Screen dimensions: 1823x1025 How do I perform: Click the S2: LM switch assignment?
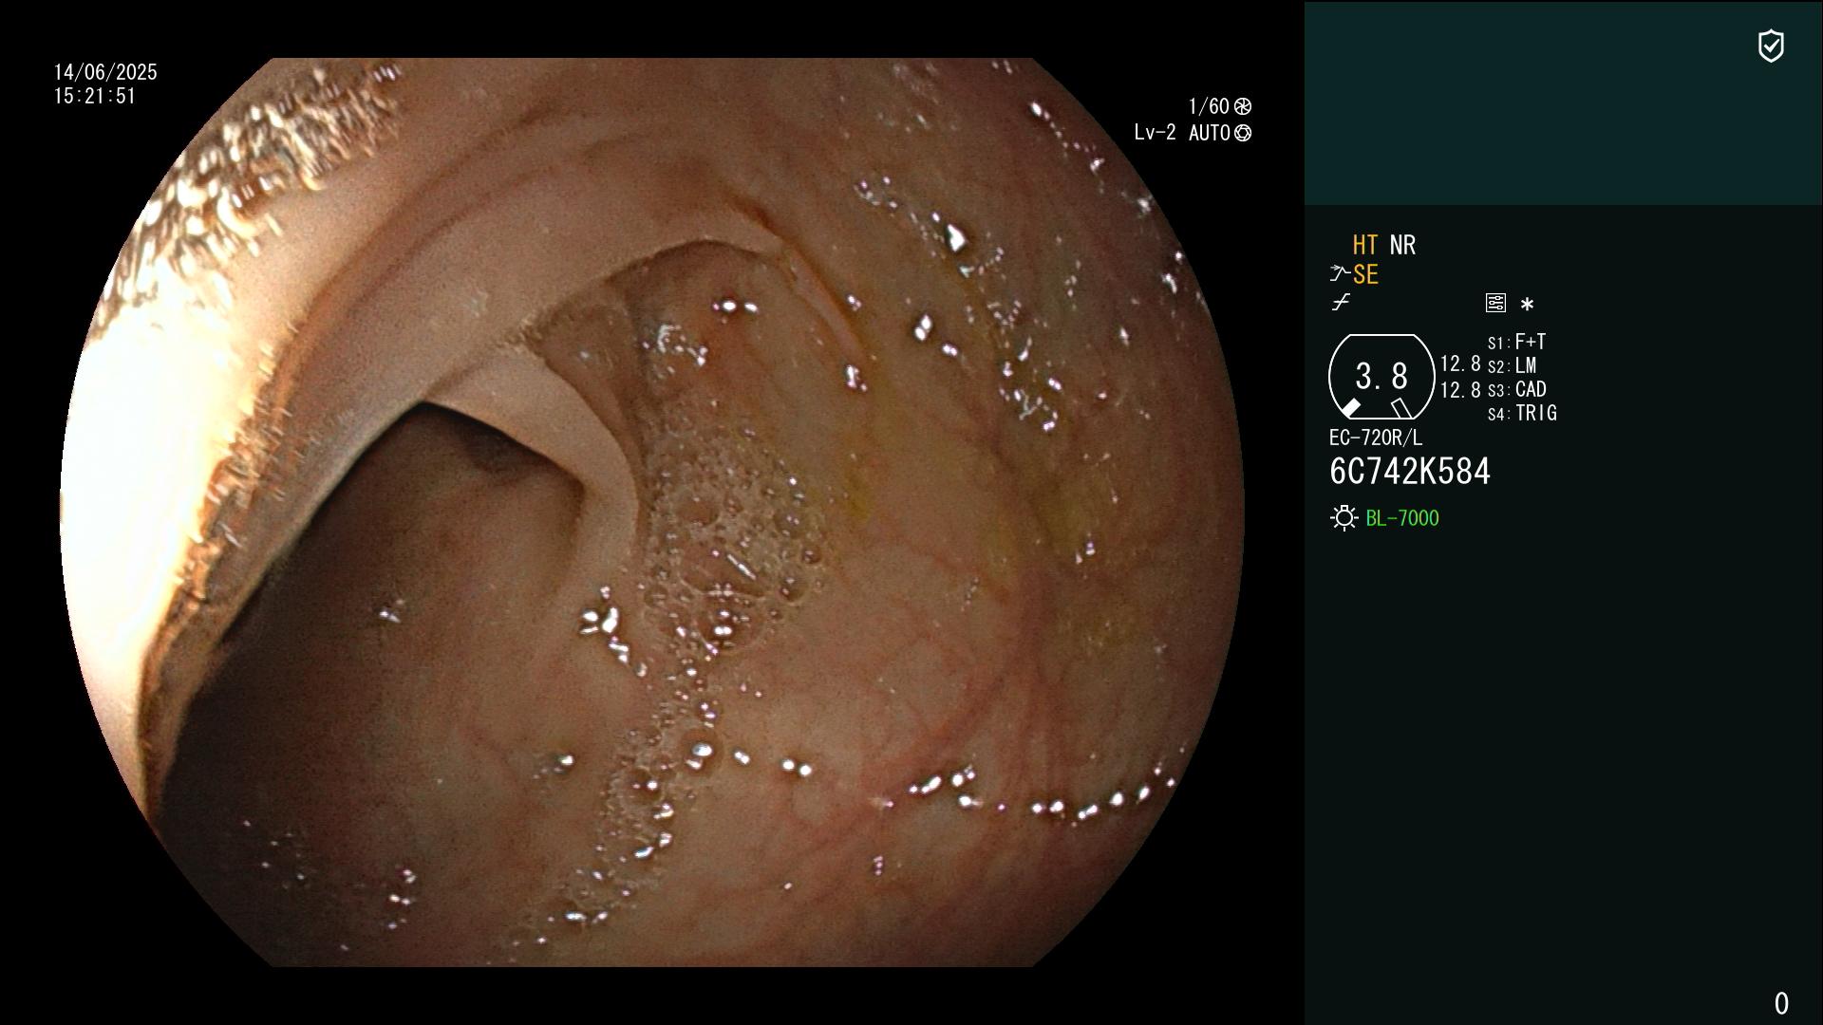tap(1512, 365)
